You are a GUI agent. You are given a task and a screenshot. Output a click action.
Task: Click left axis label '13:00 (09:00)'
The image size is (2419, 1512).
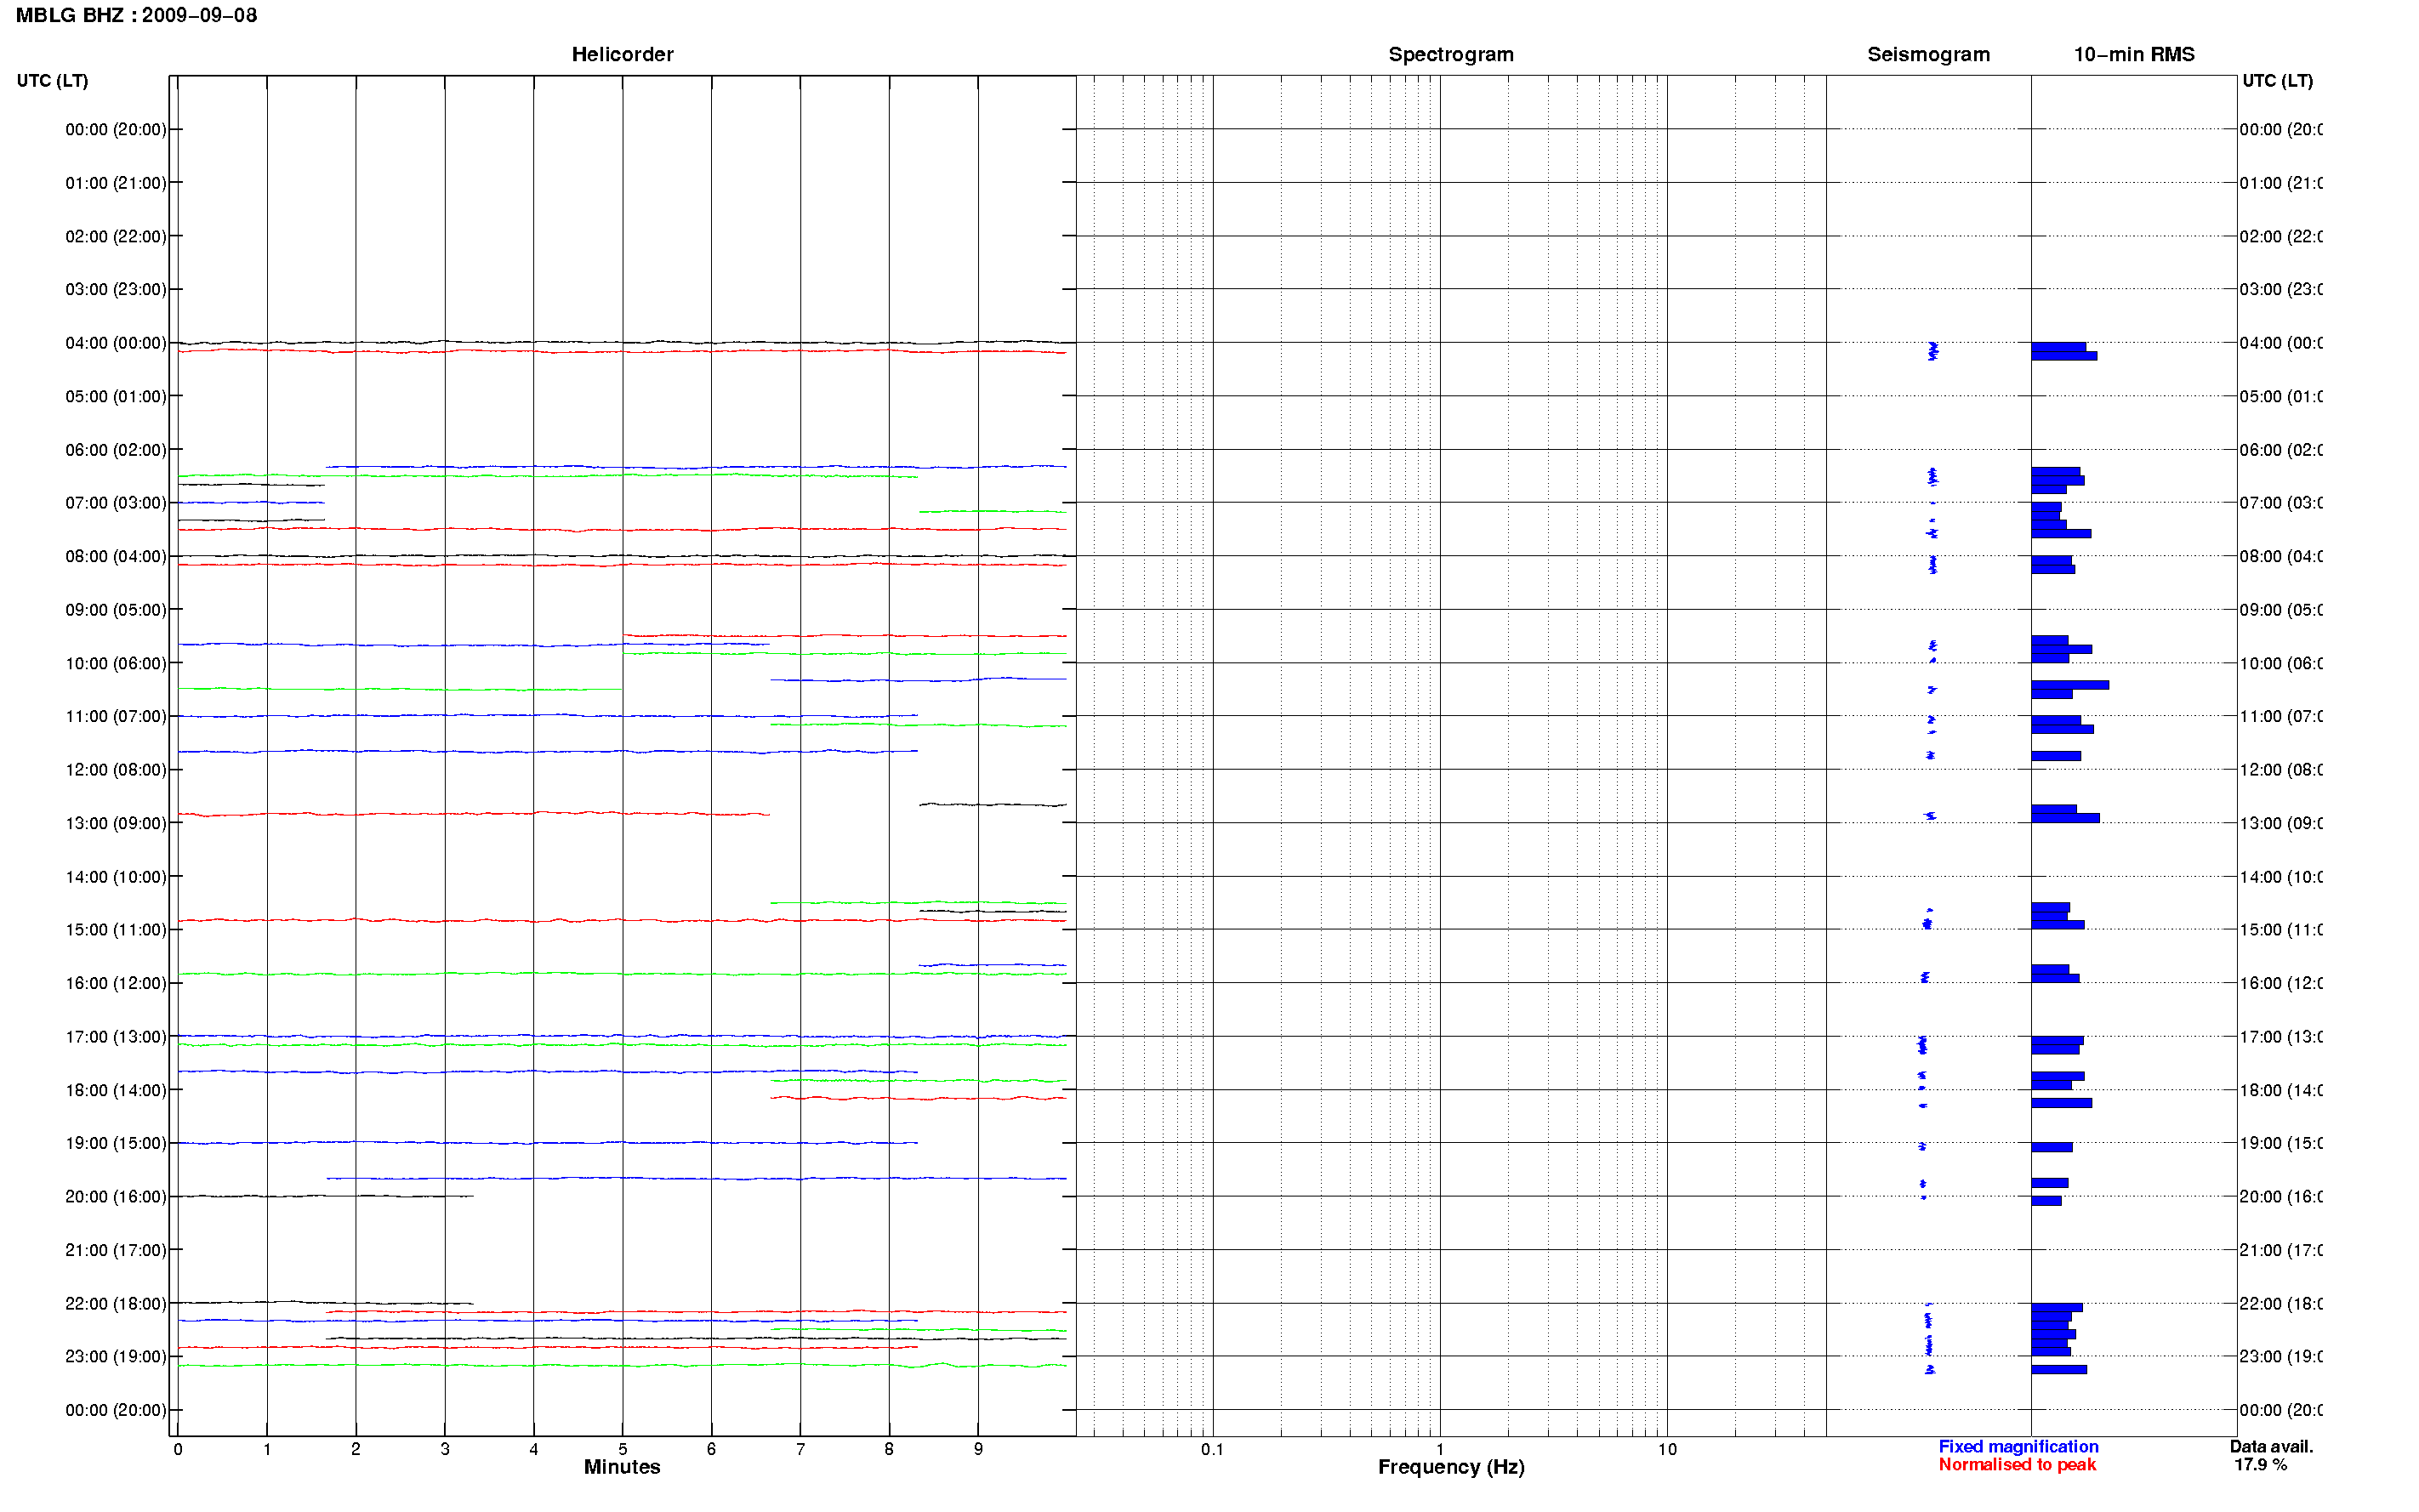(116, 823)
